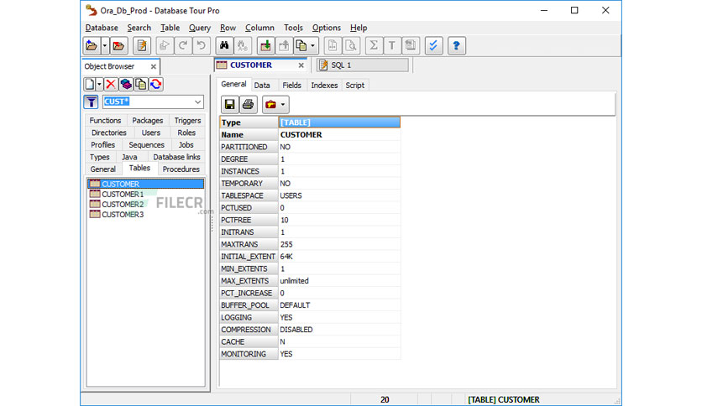The width and height of the screenshot is (702, 406).
Task: Click the red X delete object icon
Action: [111, 84]
